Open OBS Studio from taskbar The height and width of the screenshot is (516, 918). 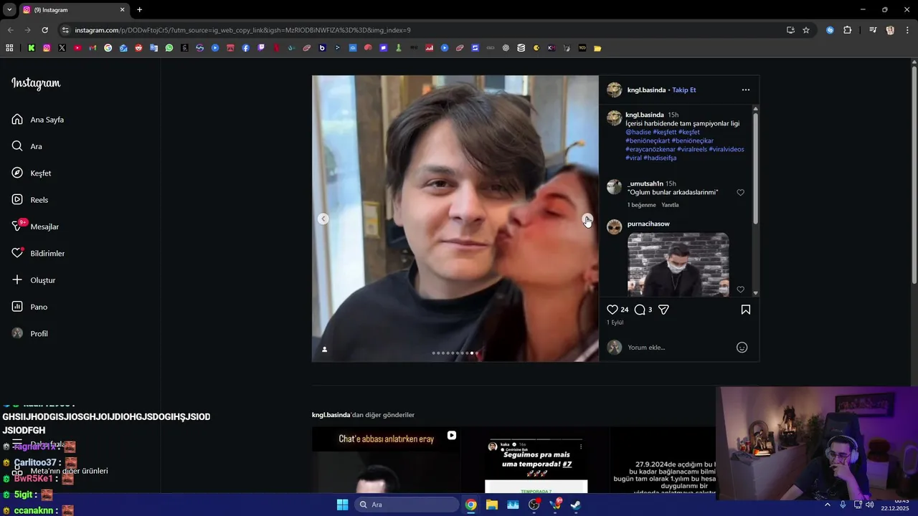coord(534,505)
